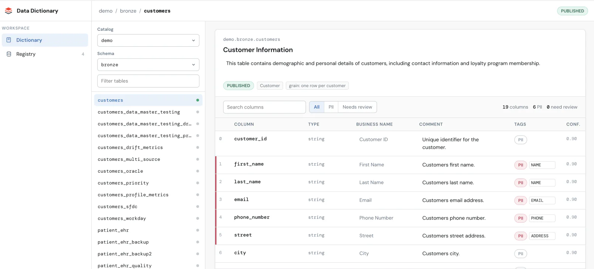
Task: Click 'Customers email address.' comment cell
Action: pos(453,200)
